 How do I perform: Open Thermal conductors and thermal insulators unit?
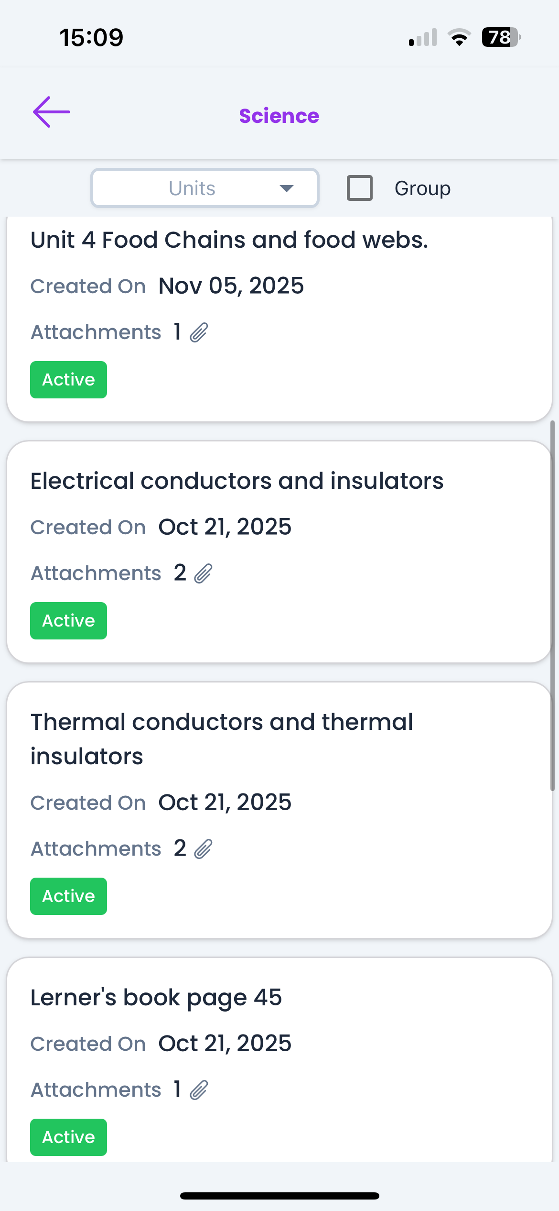pyautogui.click(x=222, y=739)
